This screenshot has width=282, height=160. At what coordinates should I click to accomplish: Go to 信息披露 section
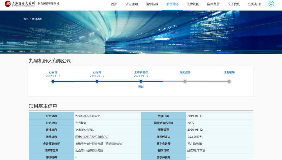click(152, 4)
